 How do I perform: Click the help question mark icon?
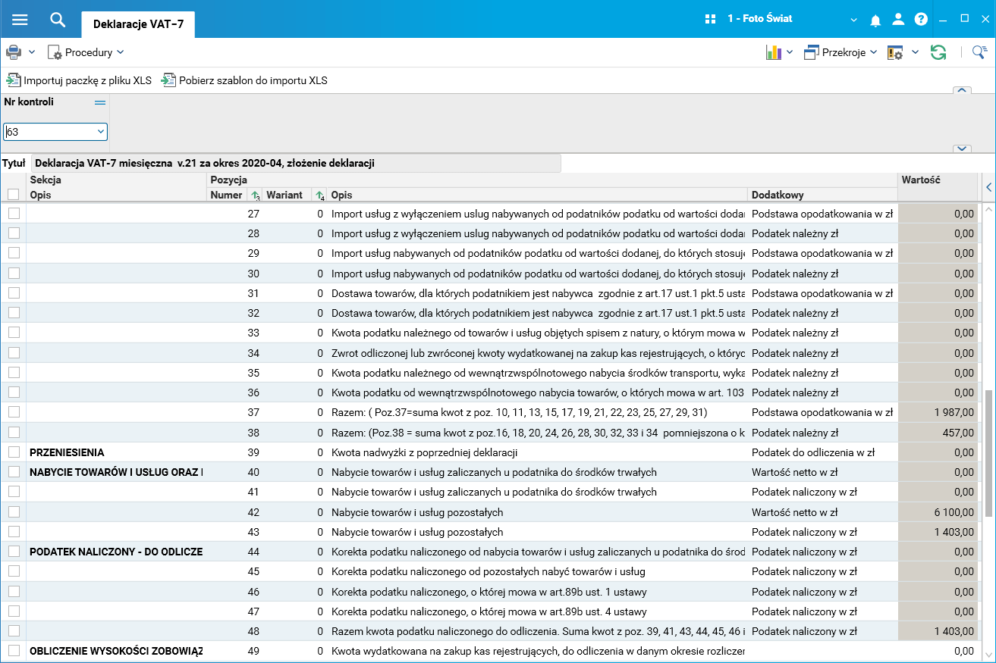(921, 20)
